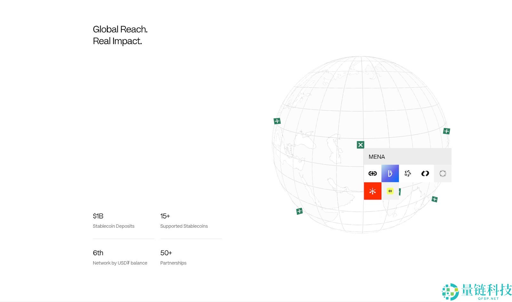
Task: Select the dotted circle partner logo
Action: pyautogui.click(x=443, y=174)
